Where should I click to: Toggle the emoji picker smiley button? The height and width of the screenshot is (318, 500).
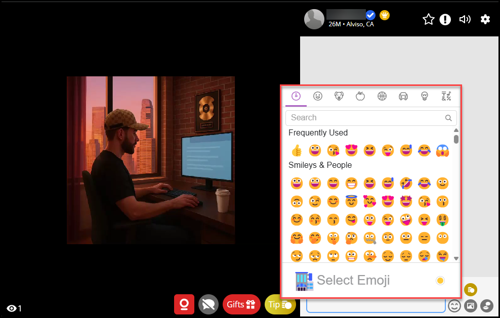click(454, 306)
